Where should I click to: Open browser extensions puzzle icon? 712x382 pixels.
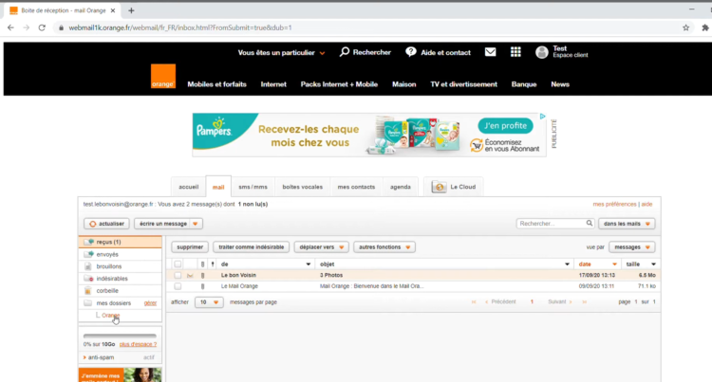[704, 27]
